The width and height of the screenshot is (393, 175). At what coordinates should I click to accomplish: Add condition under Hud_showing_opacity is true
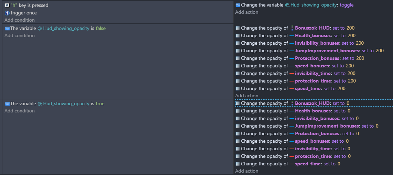(x=20, y=111)
